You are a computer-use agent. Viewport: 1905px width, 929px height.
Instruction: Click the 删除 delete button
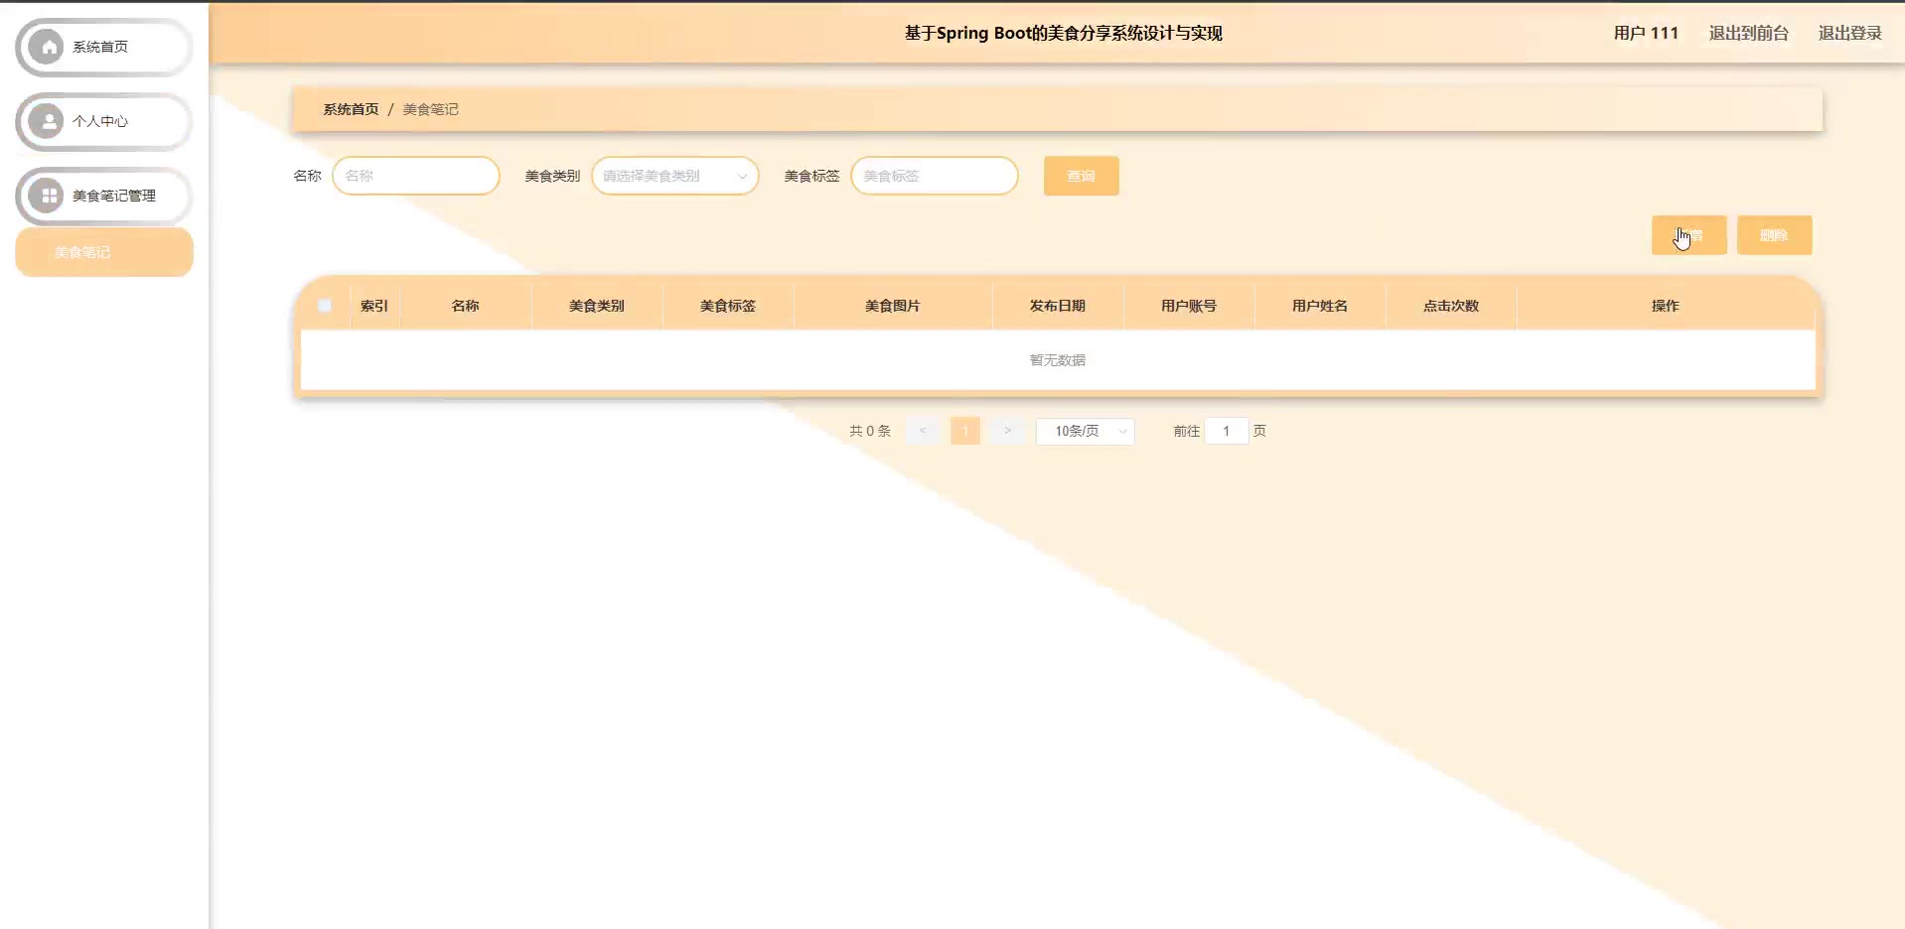[1774, 235]
